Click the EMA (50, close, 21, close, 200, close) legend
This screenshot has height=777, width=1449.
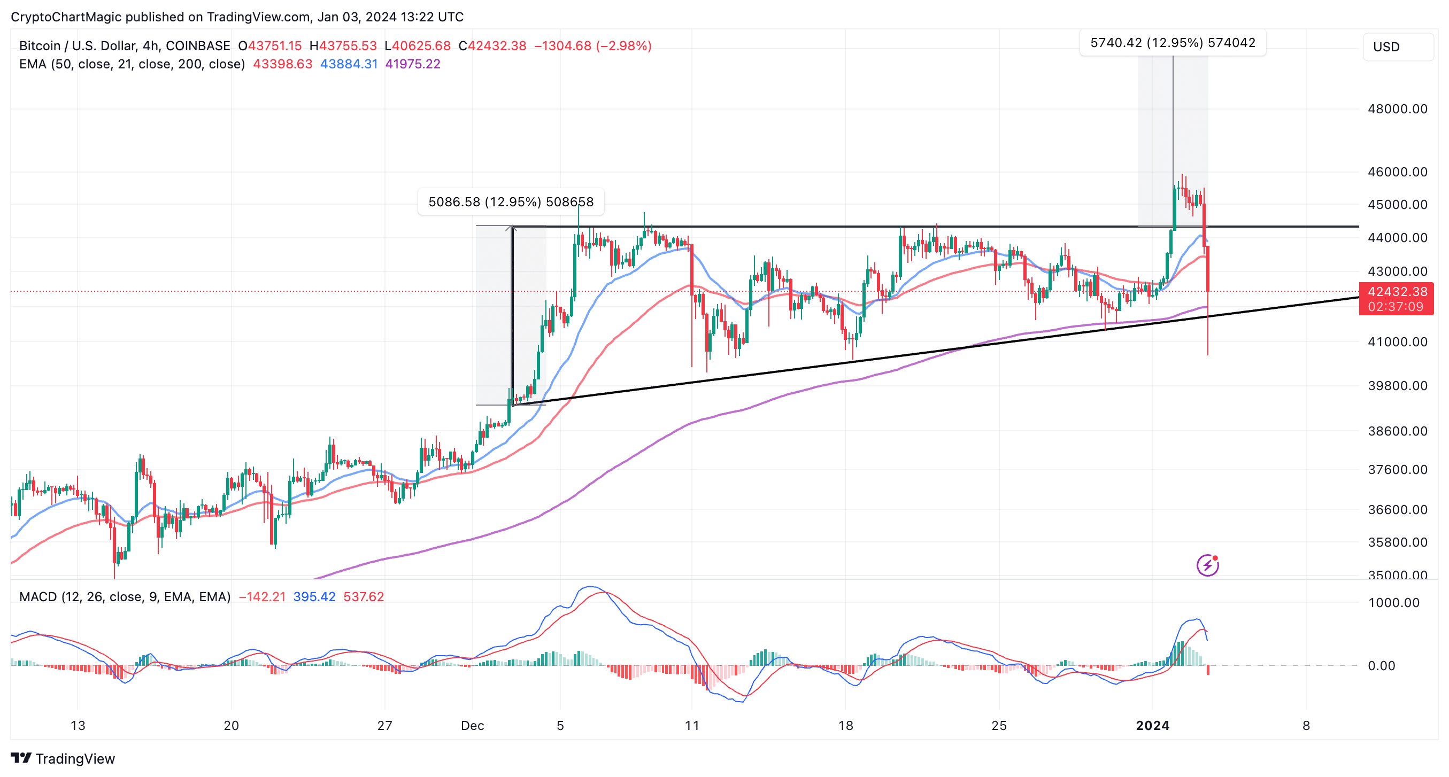click(132, 64)
